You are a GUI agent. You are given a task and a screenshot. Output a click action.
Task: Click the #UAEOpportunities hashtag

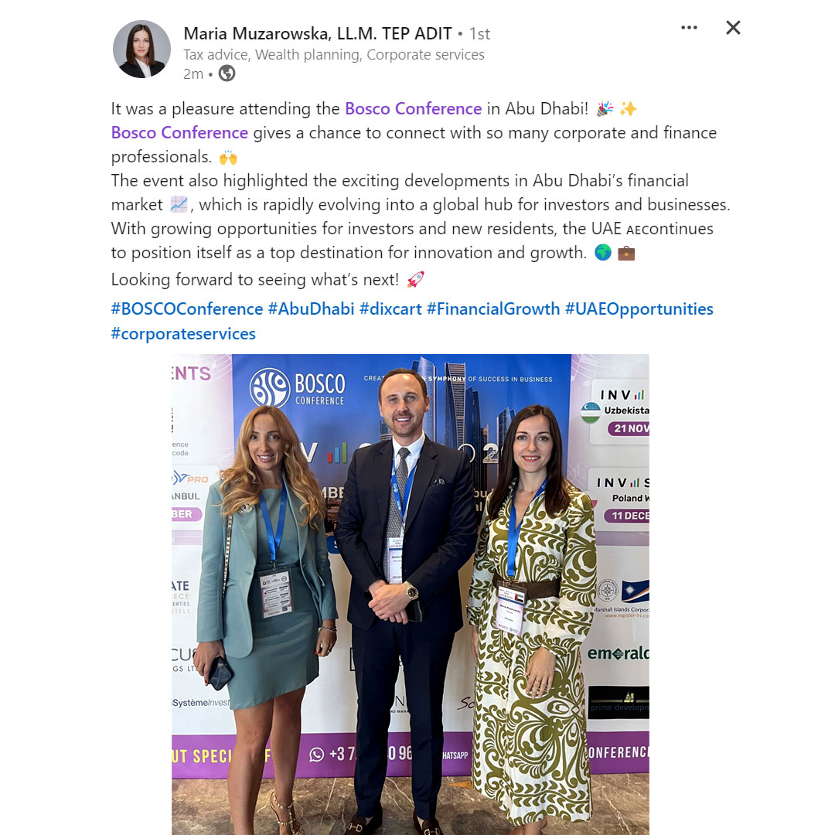pos(639,308)
